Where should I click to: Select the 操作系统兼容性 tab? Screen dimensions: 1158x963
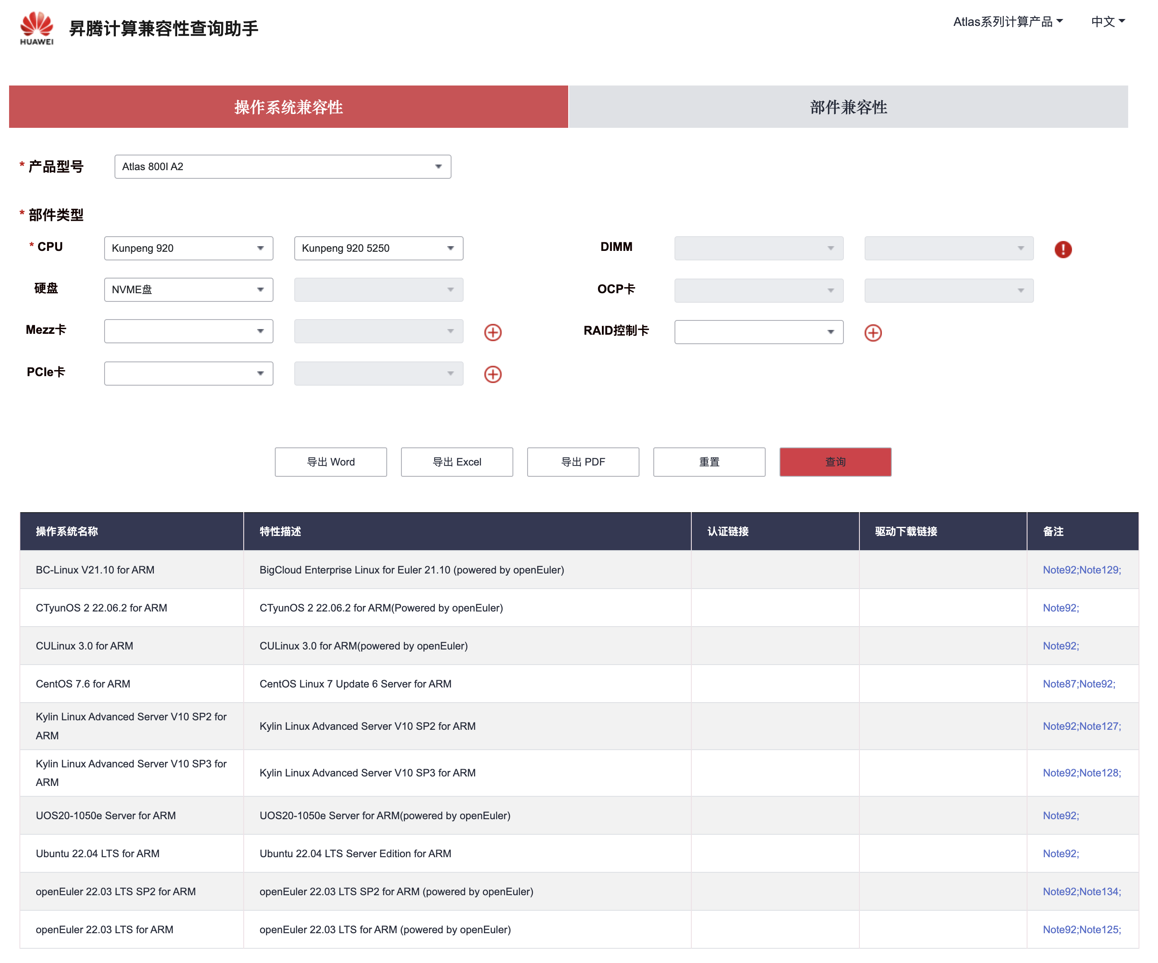pyautogui.click(x=288, y=107)
